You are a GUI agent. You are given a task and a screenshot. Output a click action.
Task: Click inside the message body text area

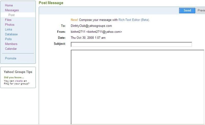coord(137,87)
